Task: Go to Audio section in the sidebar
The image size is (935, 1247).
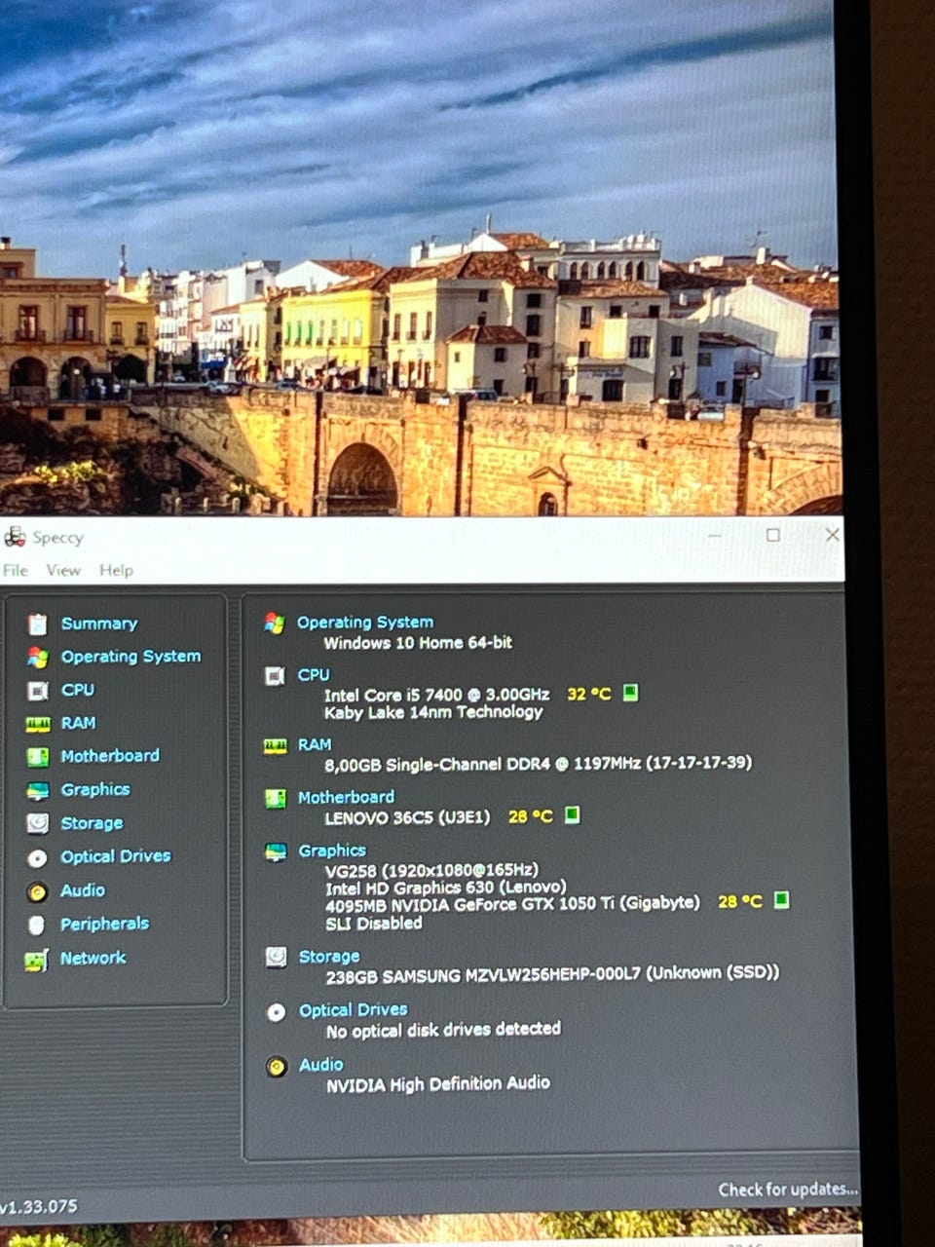Action: click(x=83, y=890)
